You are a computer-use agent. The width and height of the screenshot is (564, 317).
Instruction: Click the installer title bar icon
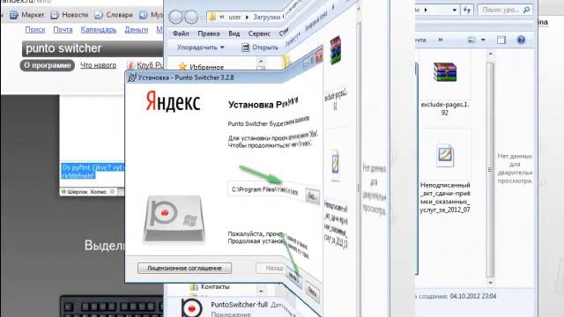(131, 77)
